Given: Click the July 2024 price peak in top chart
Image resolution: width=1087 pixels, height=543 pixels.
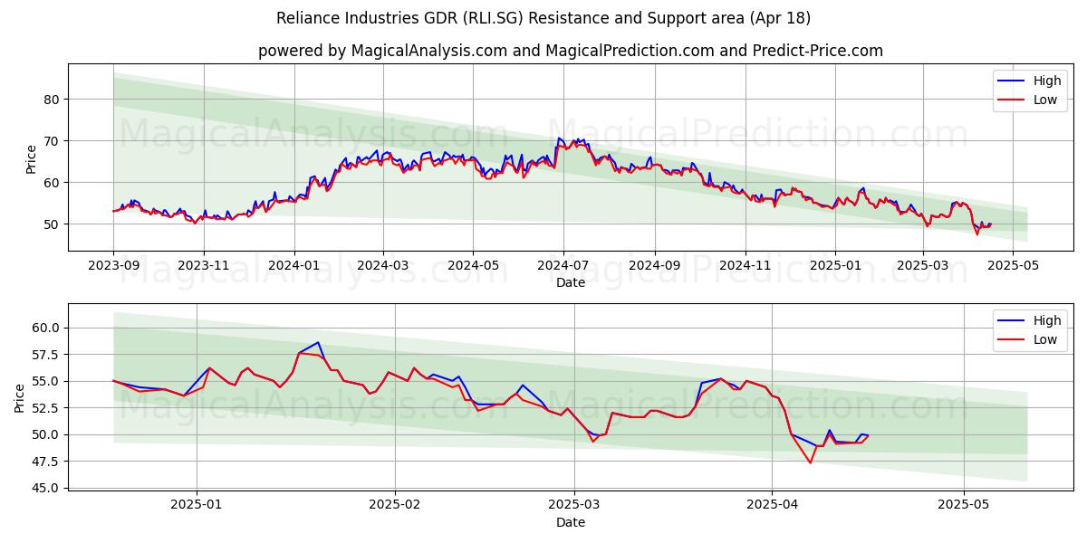Looking at the screenshot, I should (x=560, y=138).
